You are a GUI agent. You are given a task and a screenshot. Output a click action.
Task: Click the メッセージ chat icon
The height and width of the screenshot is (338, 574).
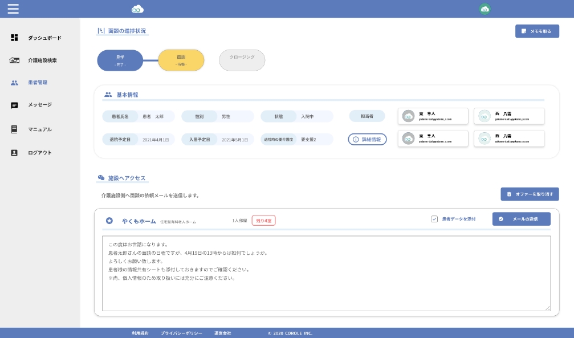coord(15,105)
